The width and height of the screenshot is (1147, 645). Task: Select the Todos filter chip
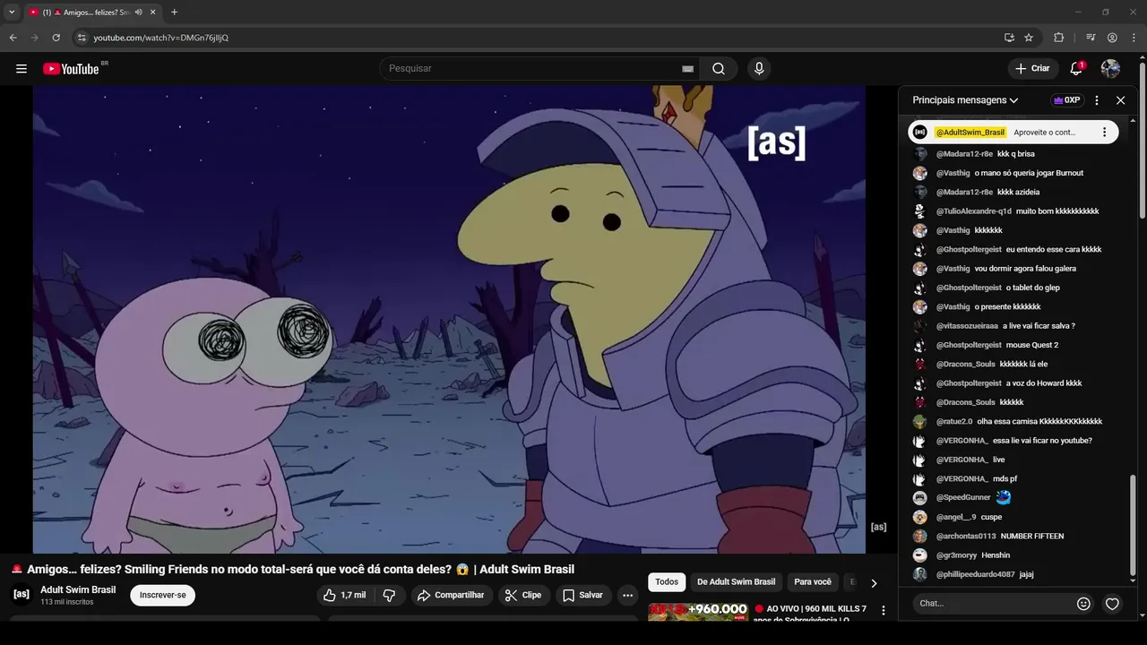coord(667,582)
